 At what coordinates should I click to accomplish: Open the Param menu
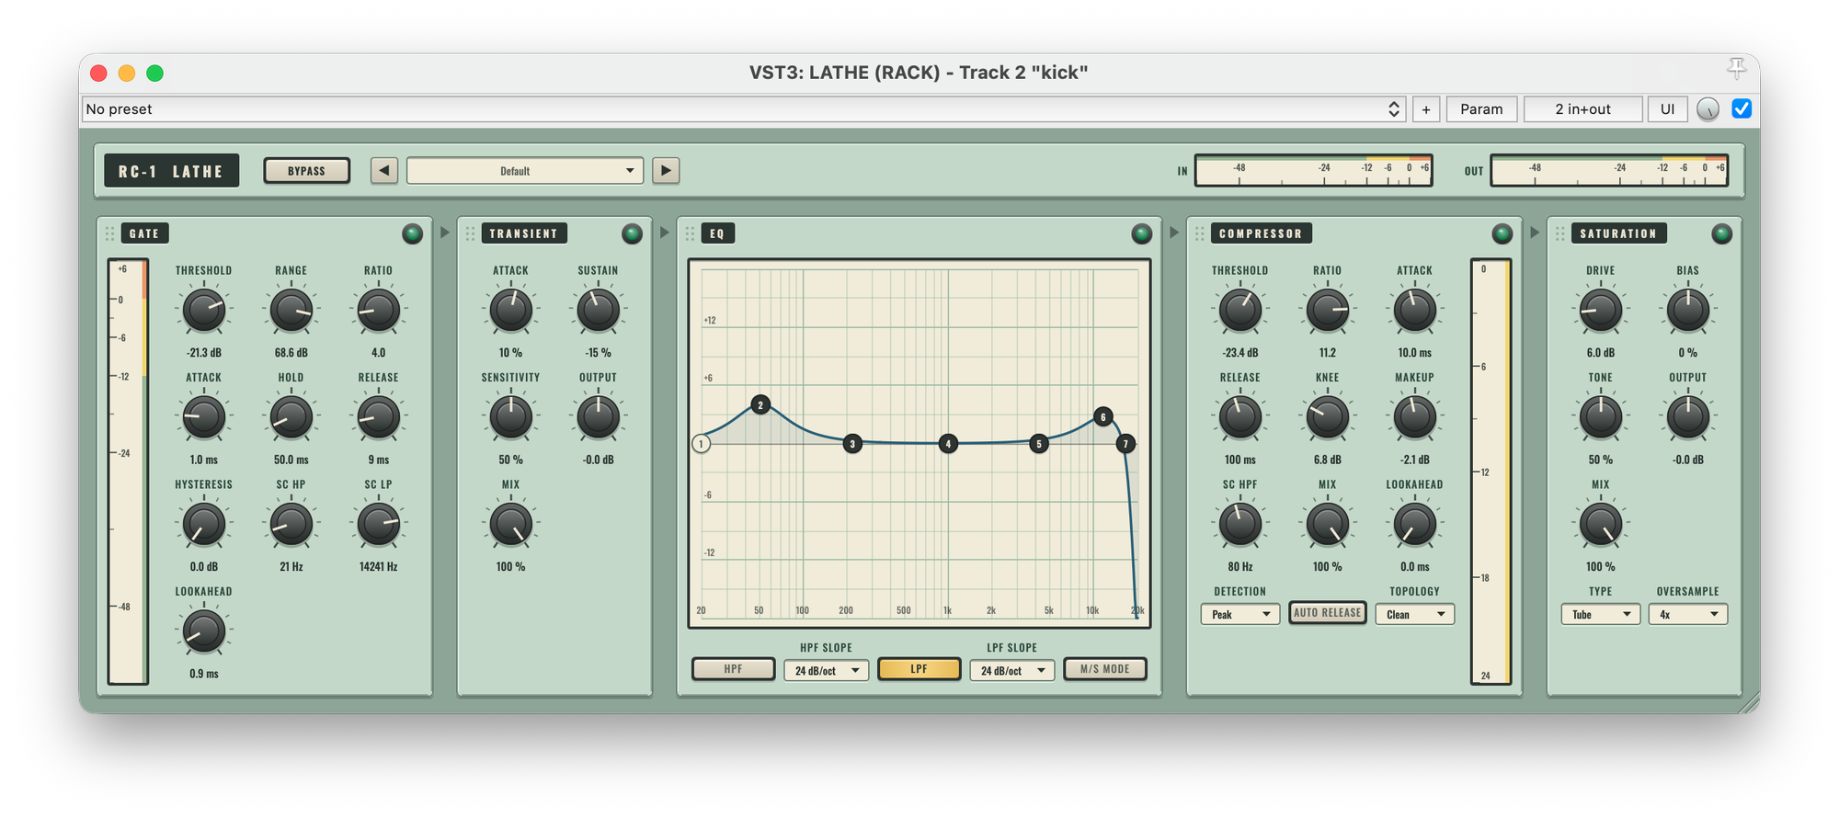(x=1481, y=109)
